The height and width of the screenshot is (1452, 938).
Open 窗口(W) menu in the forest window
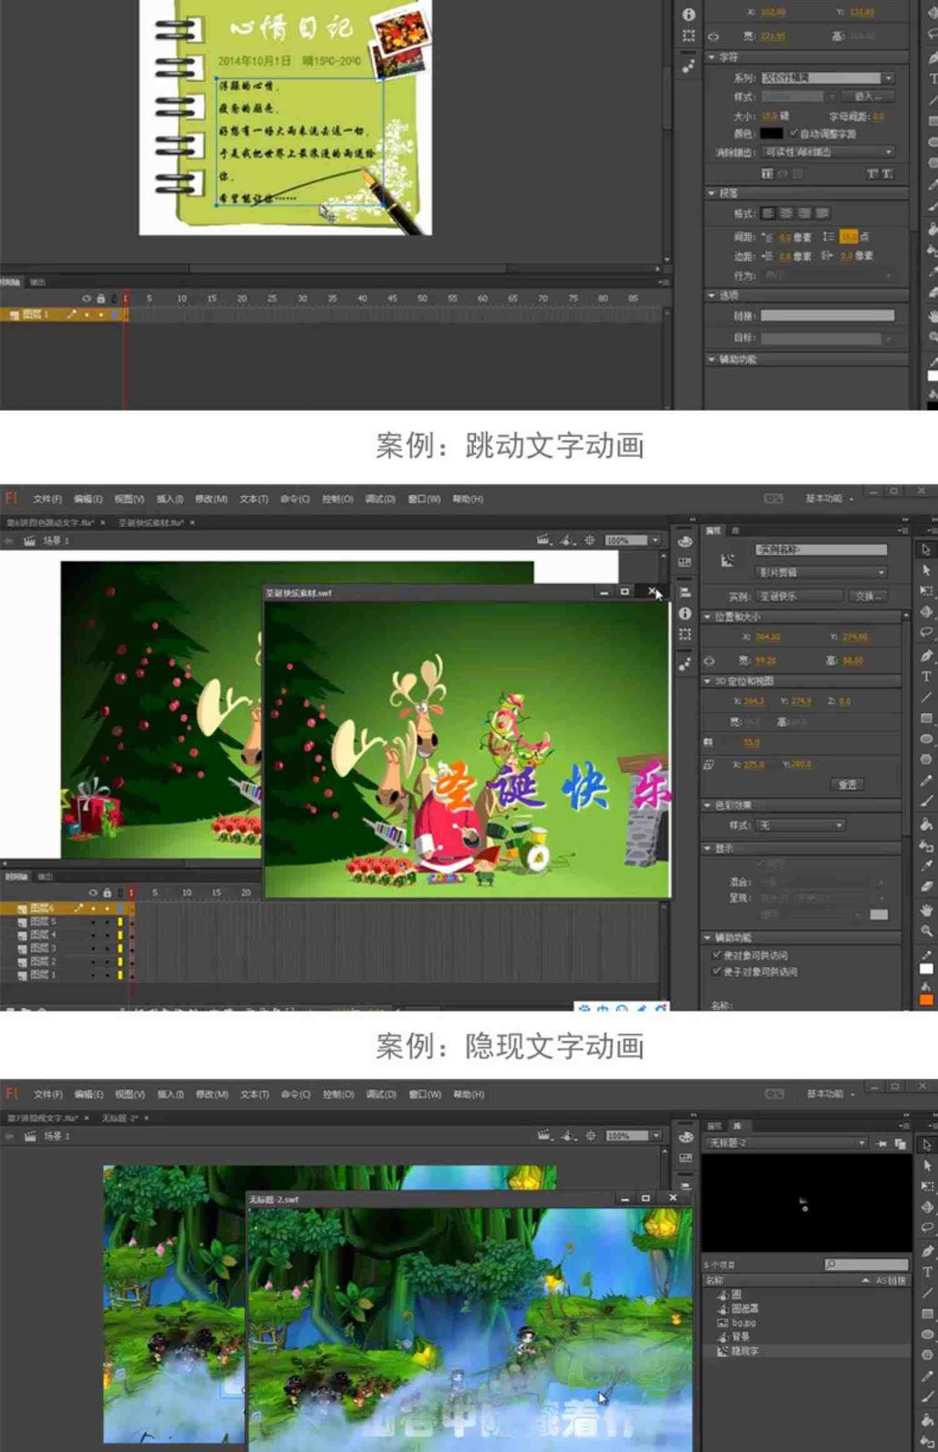pyautogui.click(x=425, y=1094)
